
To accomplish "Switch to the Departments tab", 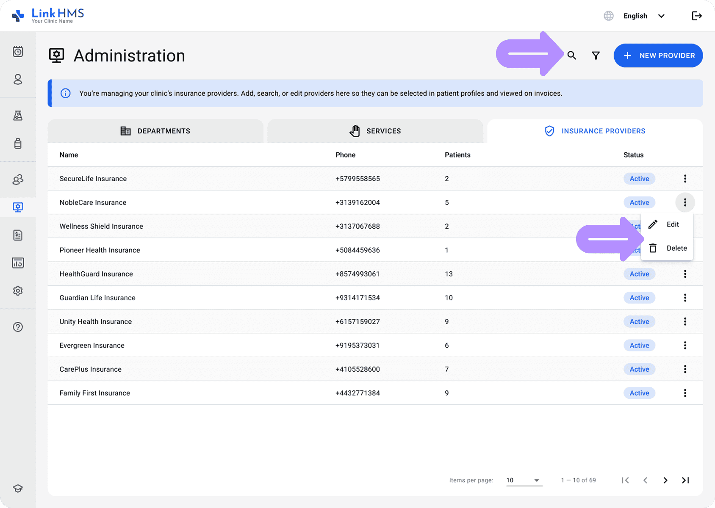I will [155, 131].
